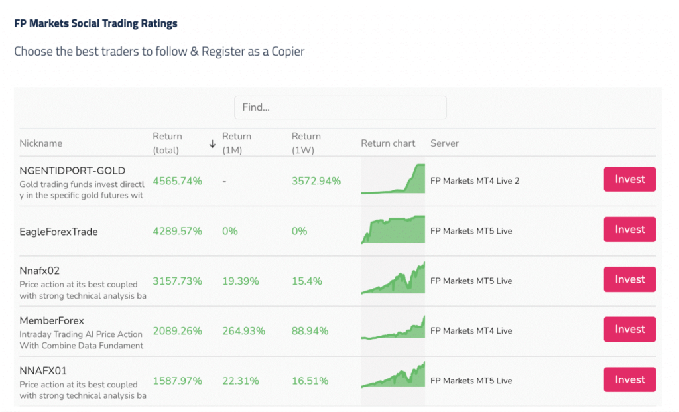Image resolution: width=679 pixels, height=412 pixels.
Task: View MemberForex return chart thumbnail
Action: tap(393, 330)
